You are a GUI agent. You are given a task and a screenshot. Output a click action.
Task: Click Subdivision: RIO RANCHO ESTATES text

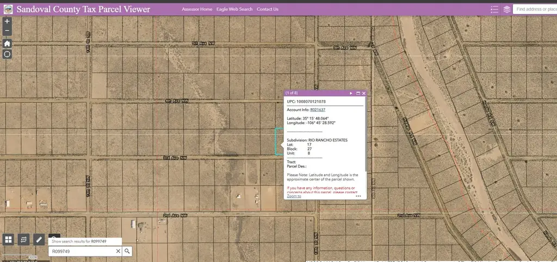[317, 140]
